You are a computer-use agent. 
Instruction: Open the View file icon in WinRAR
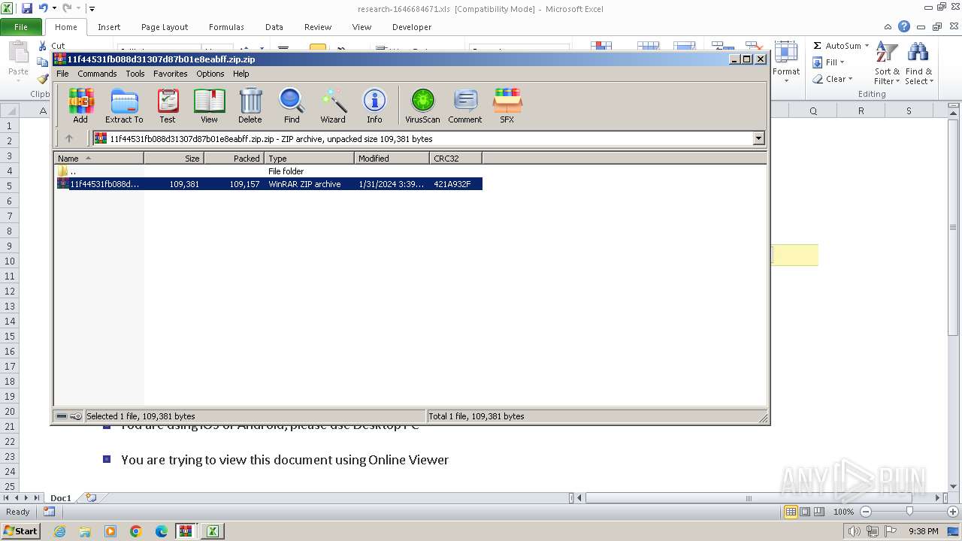[209, 105]
